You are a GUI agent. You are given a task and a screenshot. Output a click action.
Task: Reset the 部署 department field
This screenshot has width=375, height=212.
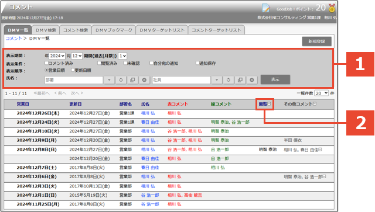pos(121,80)
